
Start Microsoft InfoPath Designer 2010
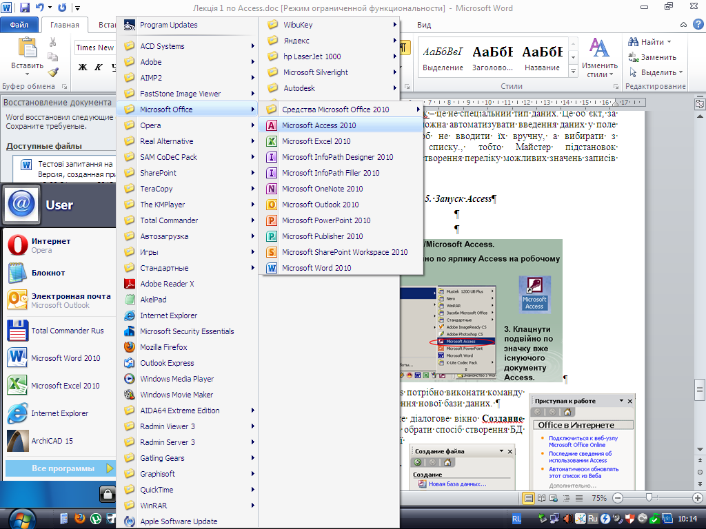coord(341,157)
